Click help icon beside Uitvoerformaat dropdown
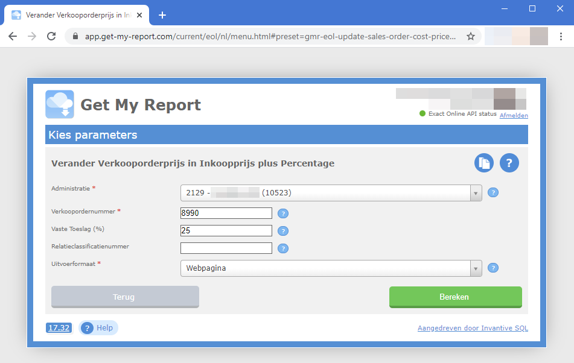 (x=493, y=268)
